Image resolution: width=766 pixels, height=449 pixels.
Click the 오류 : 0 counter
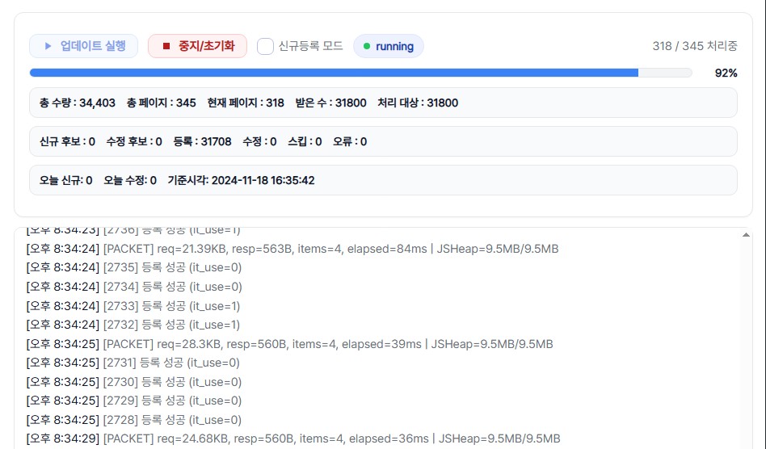click(350, 141)
